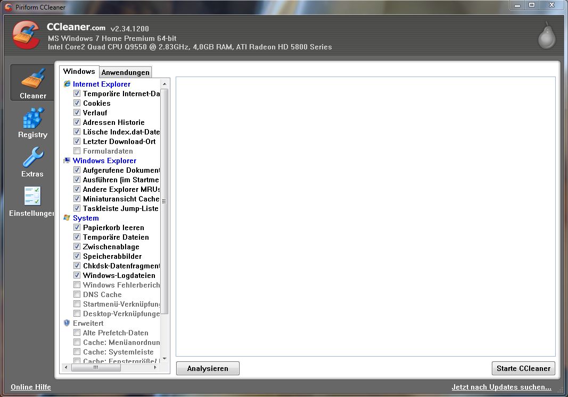Enable Startmenü-Verknüpfungen checkbox
568x397 pixels.
pos(77,304)
